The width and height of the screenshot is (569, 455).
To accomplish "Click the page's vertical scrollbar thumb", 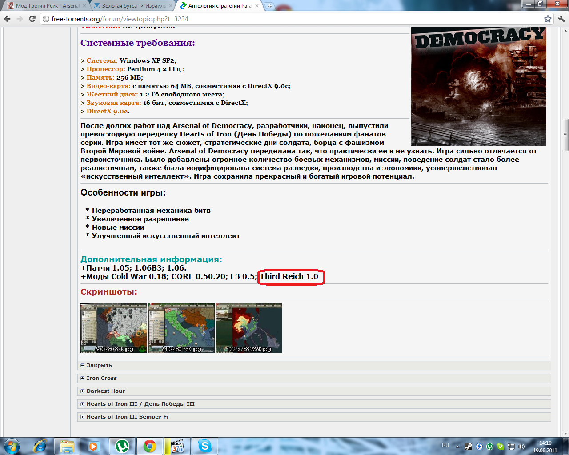I will pyautogui.click(x=565, y=135).
